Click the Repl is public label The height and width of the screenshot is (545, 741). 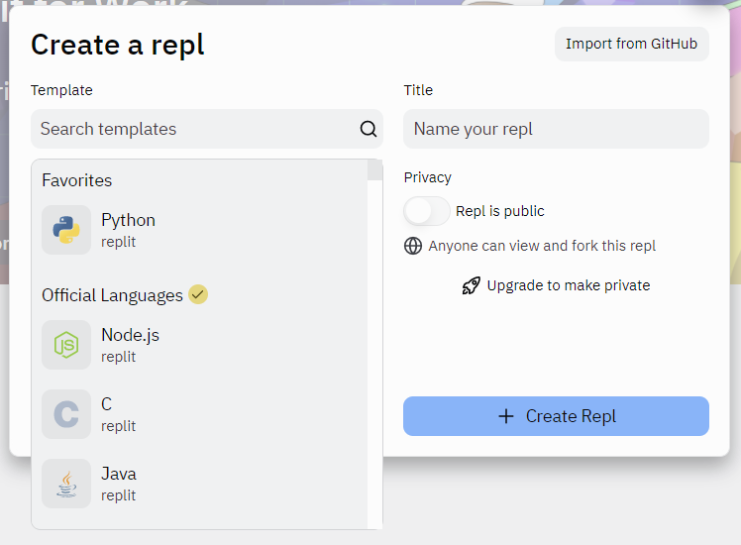pyautogui.click(x=500, y=211)
